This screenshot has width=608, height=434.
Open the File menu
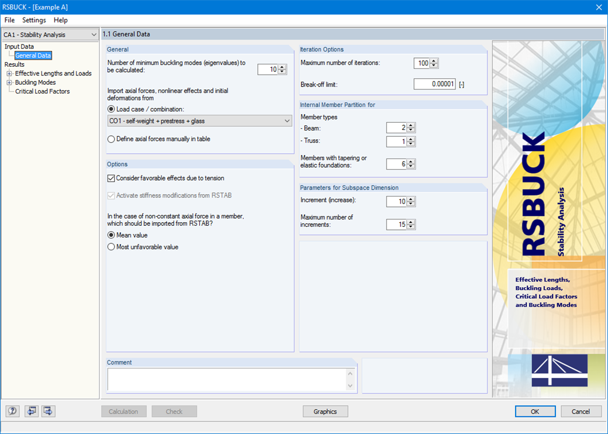(9, 20)
